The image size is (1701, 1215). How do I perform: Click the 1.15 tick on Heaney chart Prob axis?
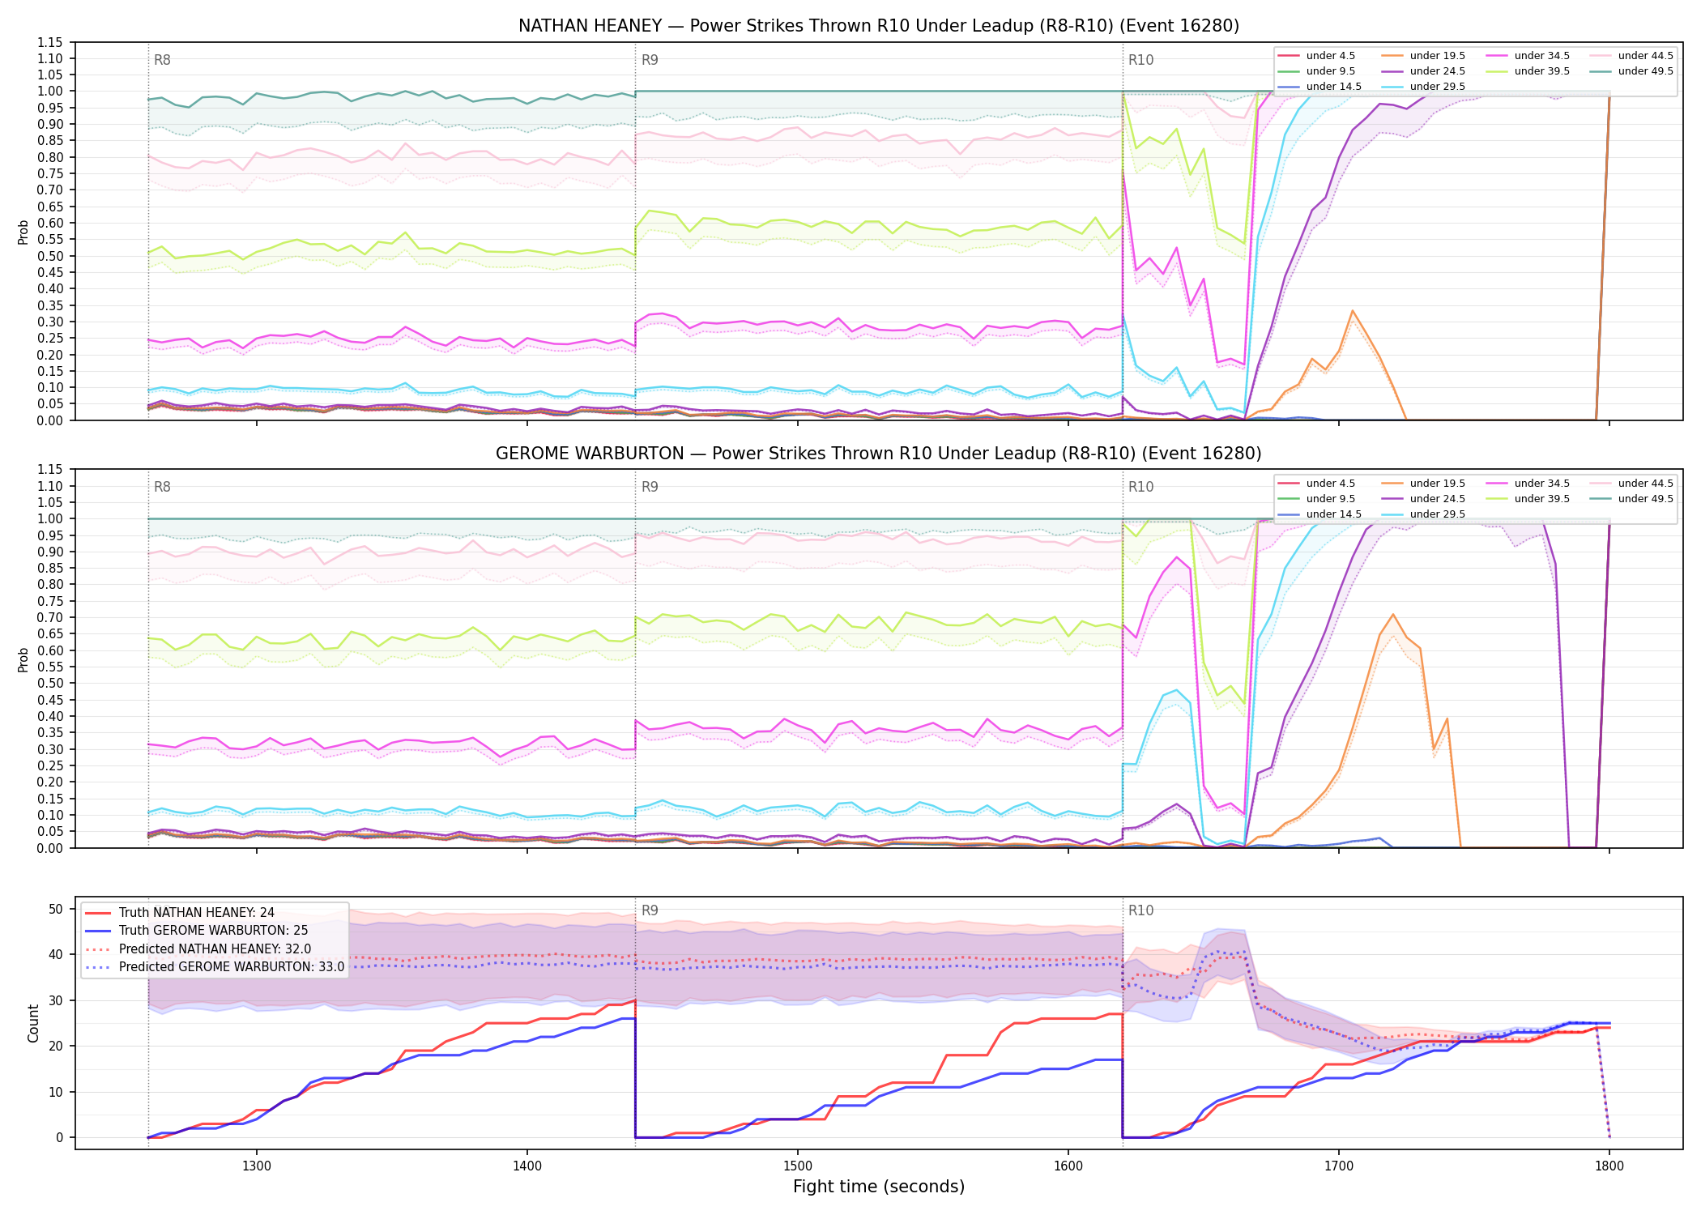[50, 42]
